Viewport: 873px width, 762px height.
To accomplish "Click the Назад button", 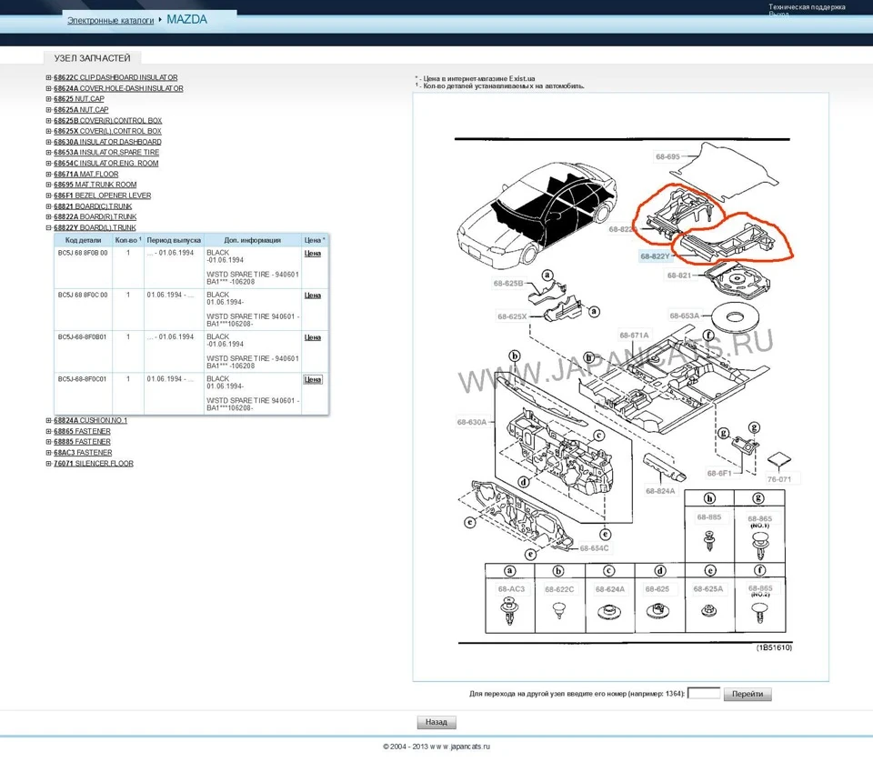I will pos(436,722).
